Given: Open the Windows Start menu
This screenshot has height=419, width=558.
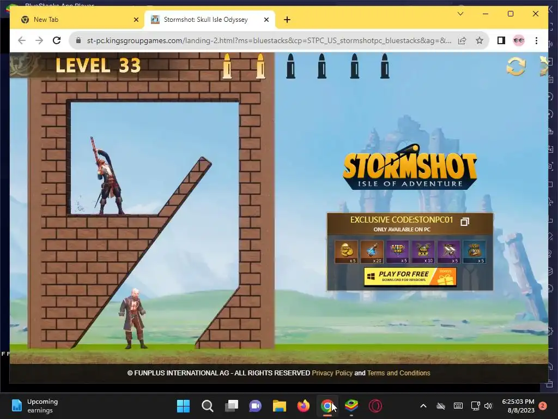Looking at the screenshot, I should click(x=183, y=406).
